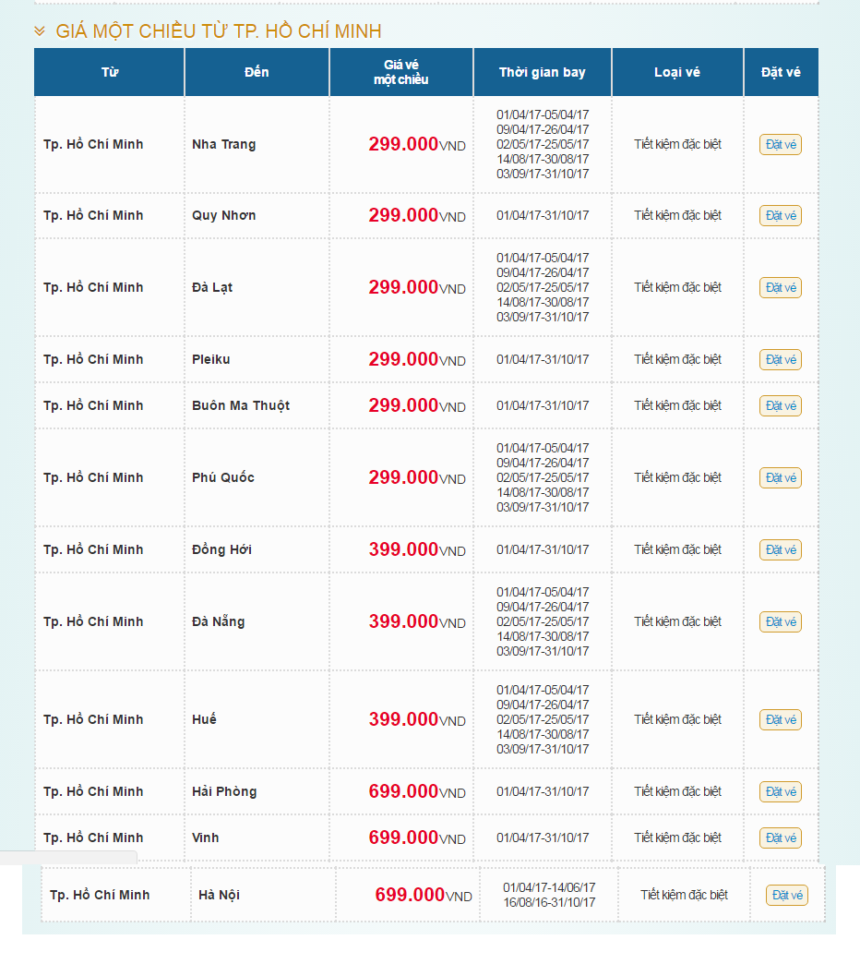Book ticket to Hà Nội

pos(786,896)
